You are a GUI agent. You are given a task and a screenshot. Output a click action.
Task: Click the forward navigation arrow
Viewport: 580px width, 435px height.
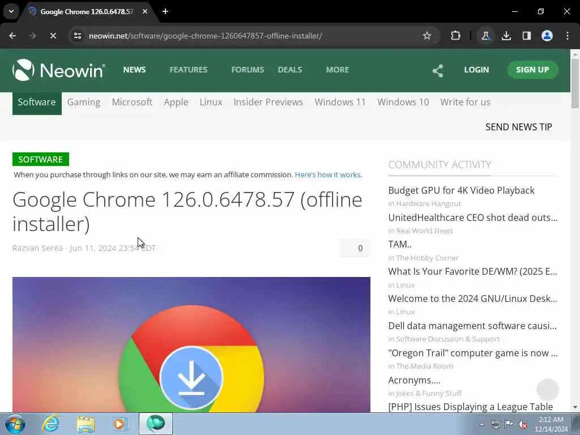32,36
